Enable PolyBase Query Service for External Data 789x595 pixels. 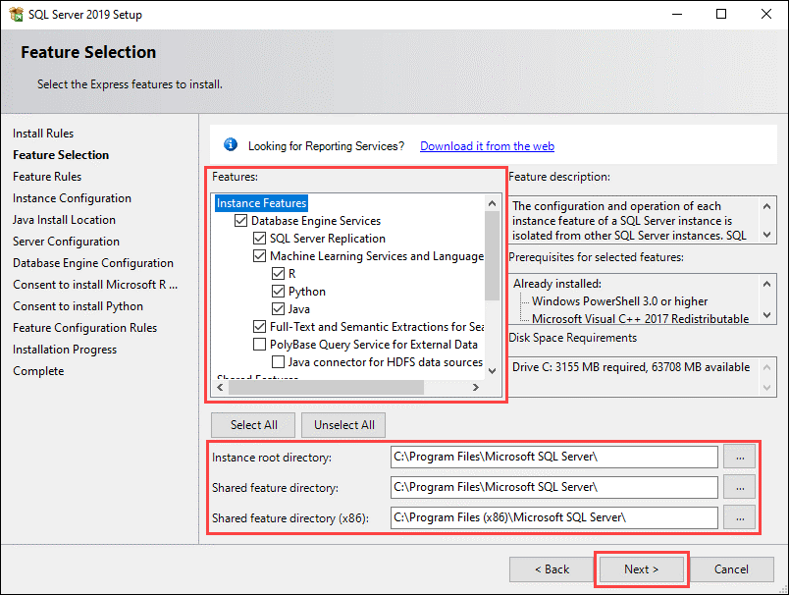click(x=259, y=344)
